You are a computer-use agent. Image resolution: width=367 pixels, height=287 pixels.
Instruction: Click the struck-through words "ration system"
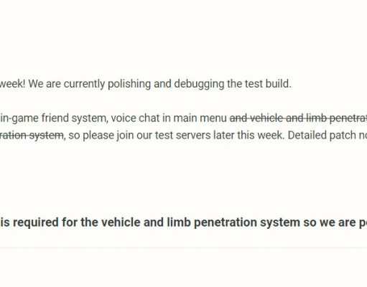32,136
